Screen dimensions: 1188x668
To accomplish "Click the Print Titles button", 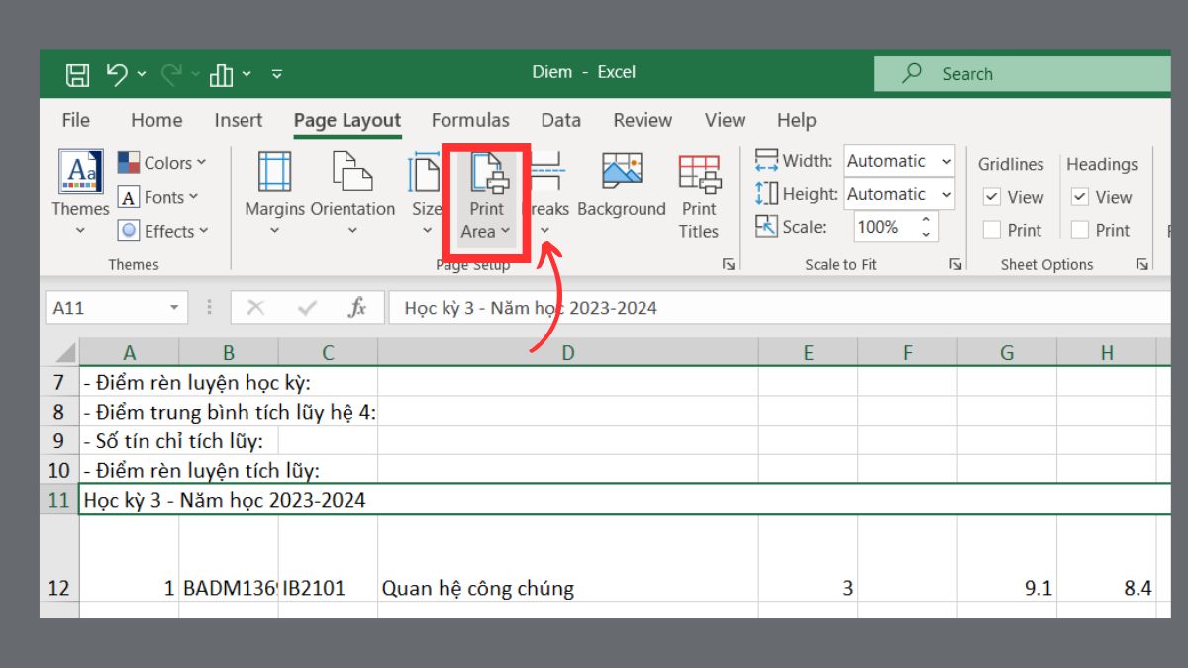I will 699,196.
